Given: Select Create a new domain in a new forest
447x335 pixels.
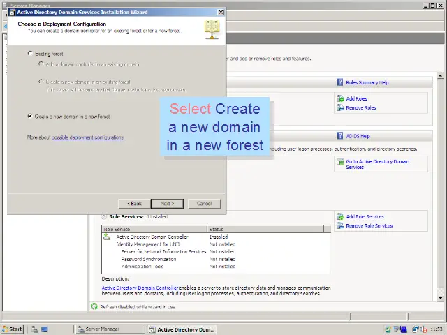Looking at the screenshot, I should (x=30, y=117).
